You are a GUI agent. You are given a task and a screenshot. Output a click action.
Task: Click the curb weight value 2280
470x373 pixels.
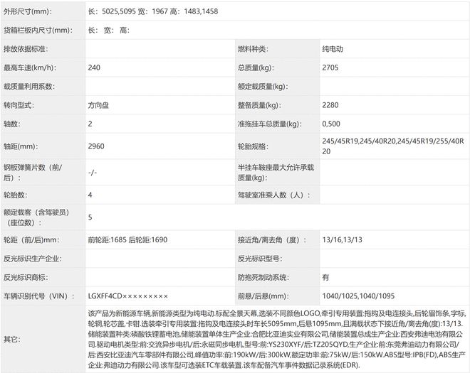[330, 105]
